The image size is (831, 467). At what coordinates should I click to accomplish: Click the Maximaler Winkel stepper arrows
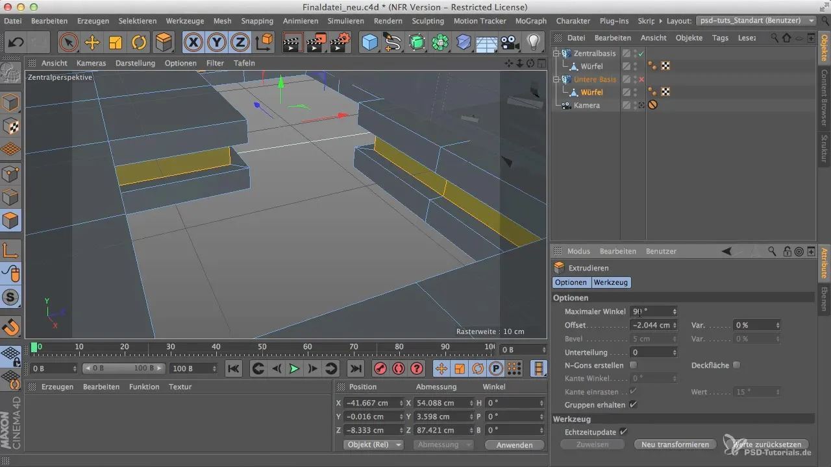pos(675,311)
